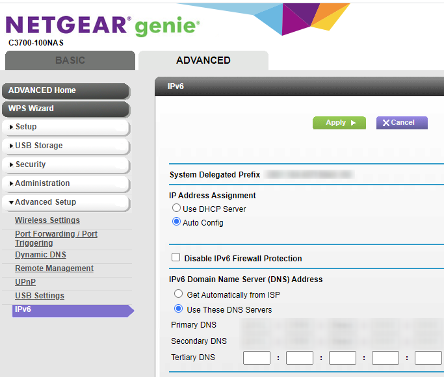Expand the Setup menu section

point(65,127)
